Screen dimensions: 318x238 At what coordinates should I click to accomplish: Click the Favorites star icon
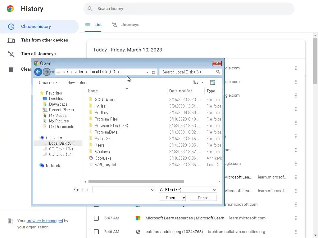pyautogui.click(x=42, y=93)
